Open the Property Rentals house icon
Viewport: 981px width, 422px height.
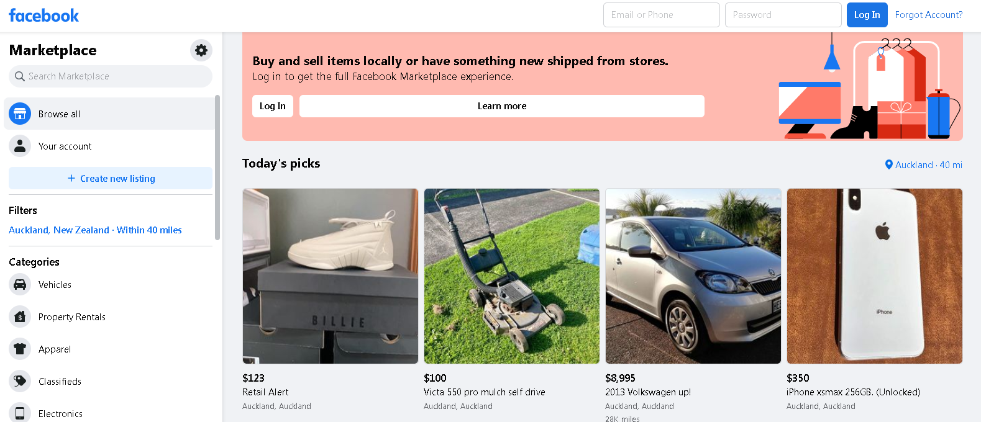20,316
